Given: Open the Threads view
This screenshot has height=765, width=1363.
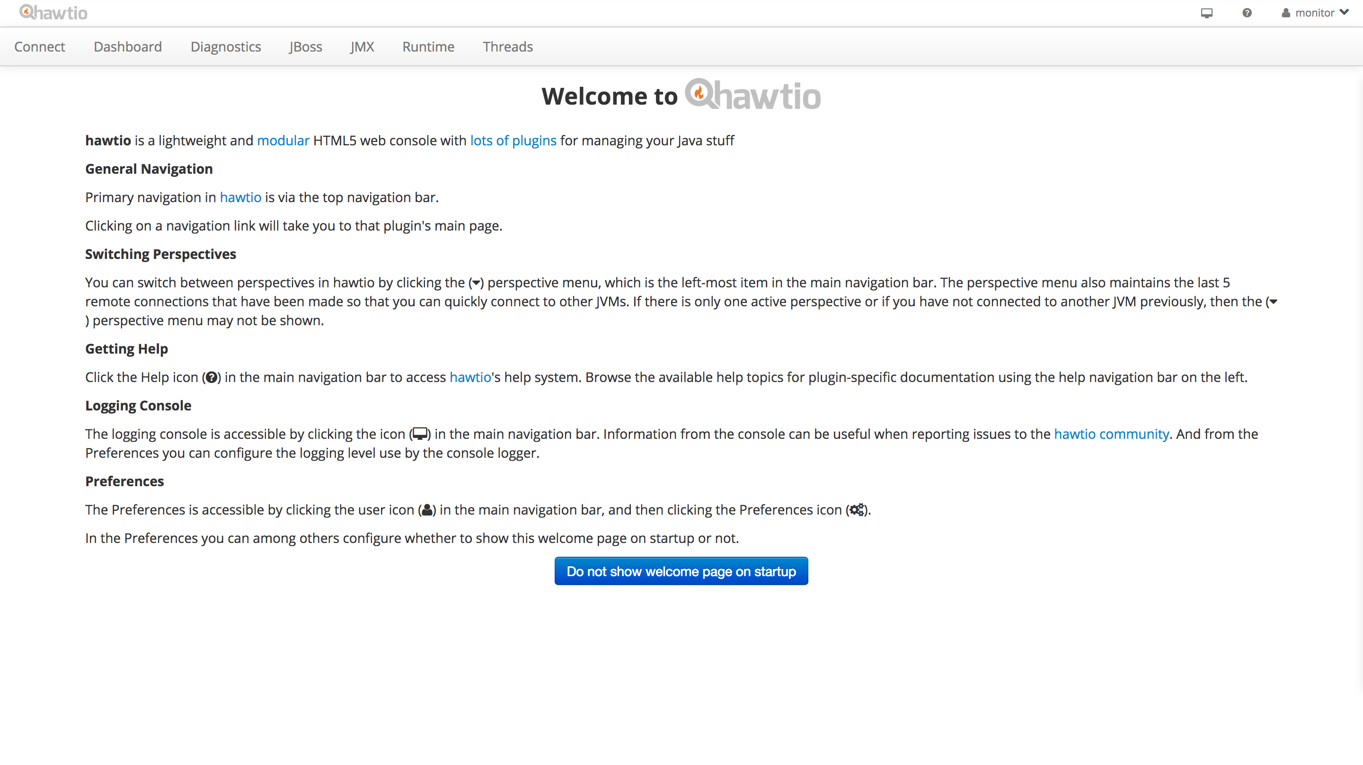Looking at the screenshot, I should 507,46.
